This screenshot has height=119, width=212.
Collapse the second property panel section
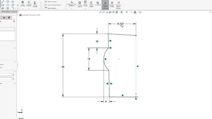(x=15, y=48)
